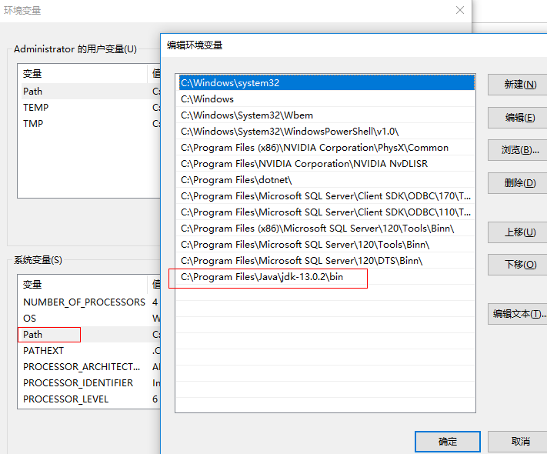The width and height of the screenshot is (547, 454).
Task: Click the 新建(N) button
Action: click(517, 85)
